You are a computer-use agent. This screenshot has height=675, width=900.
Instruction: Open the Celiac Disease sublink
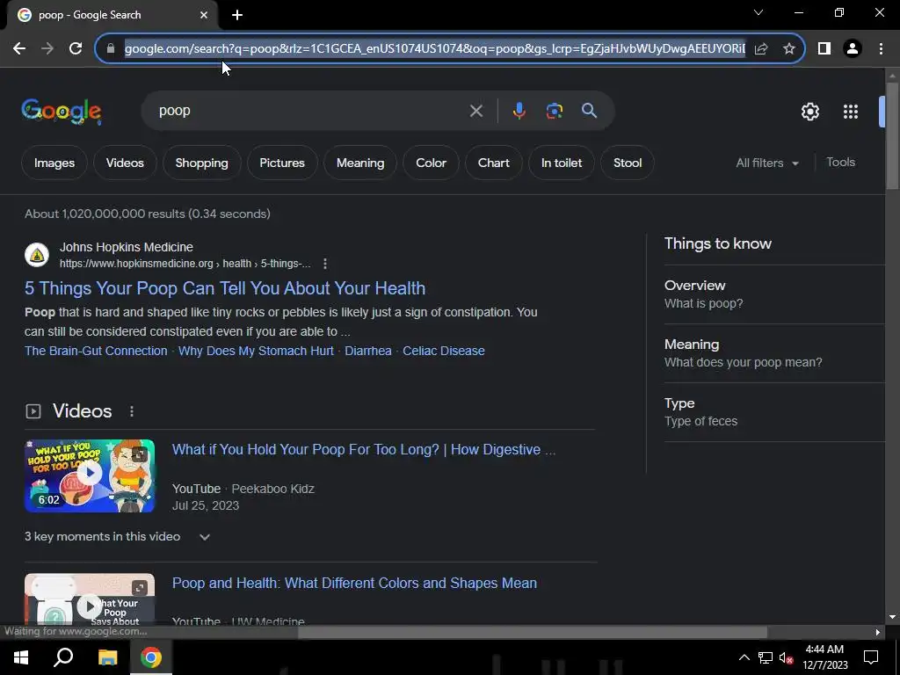coord(444,351)
